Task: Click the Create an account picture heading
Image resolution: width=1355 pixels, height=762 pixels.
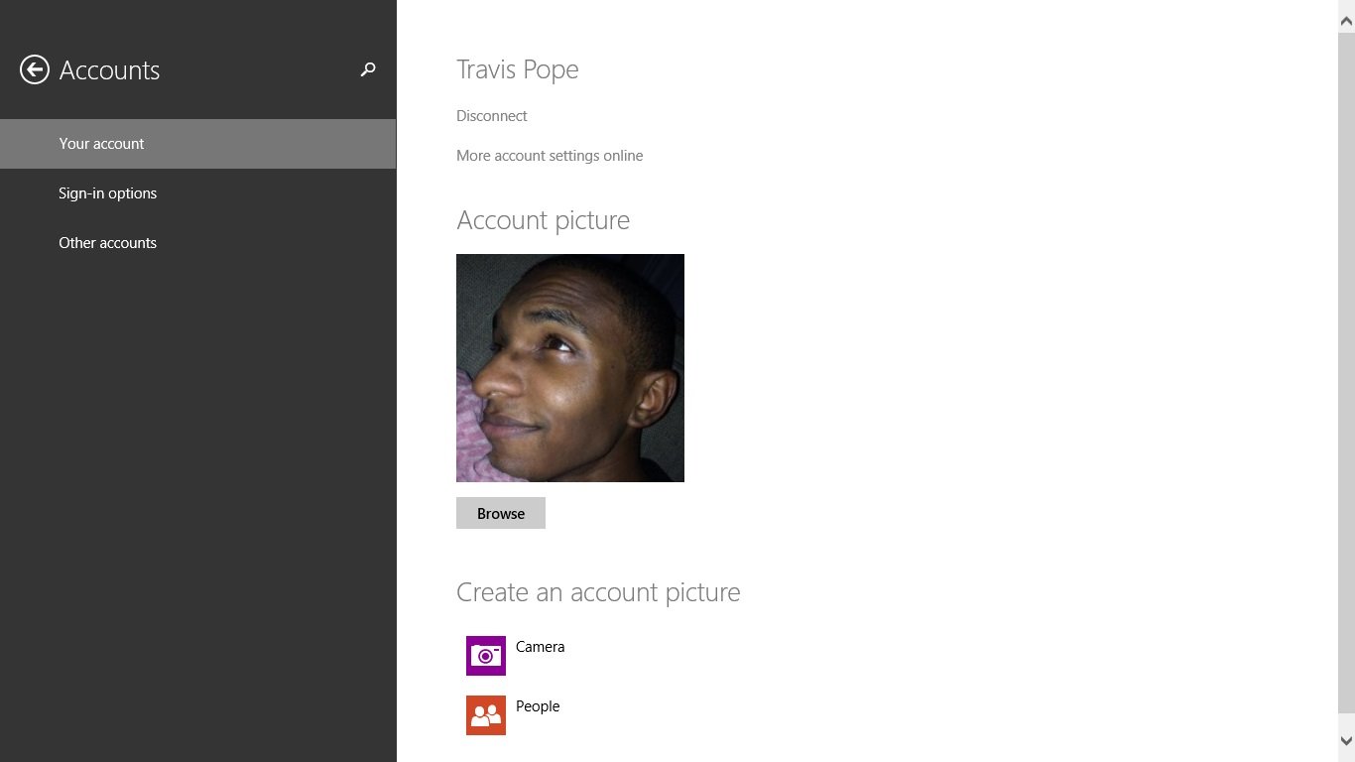Action: pyautogui.click(x=598, y=592)
